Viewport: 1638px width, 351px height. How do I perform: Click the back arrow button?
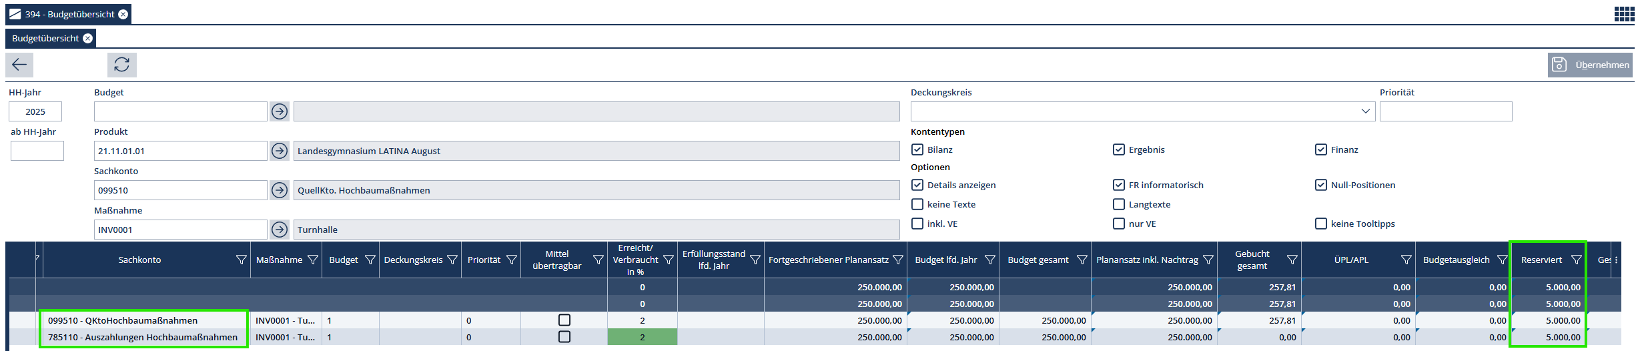pos(19,65)
